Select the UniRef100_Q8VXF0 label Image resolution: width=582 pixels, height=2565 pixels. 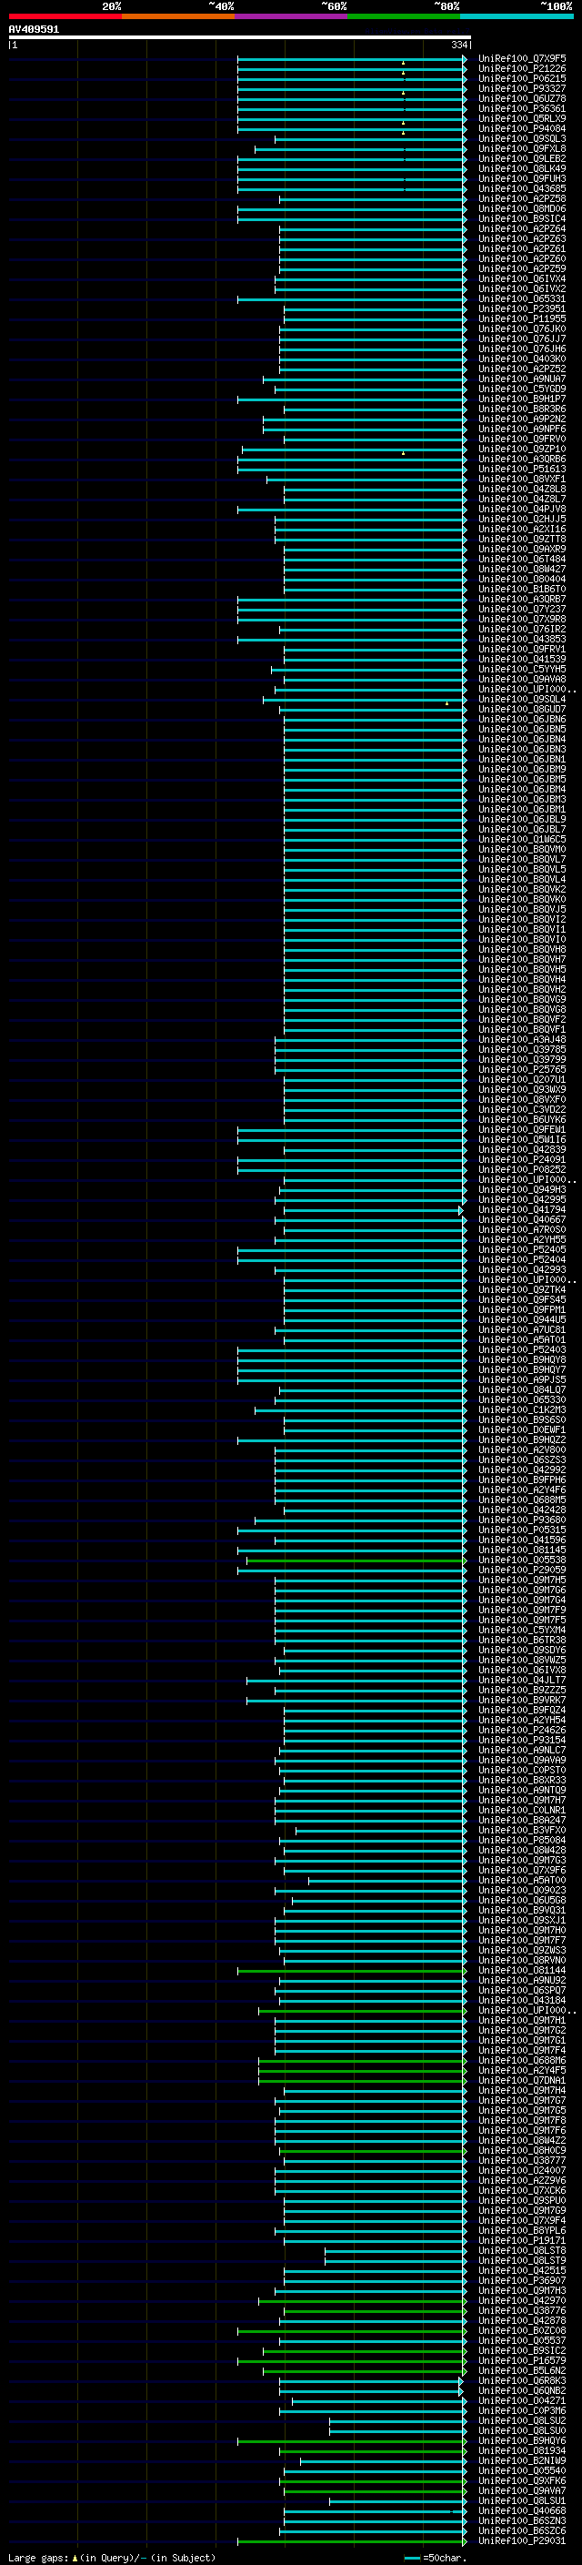tap(522, 1100)
